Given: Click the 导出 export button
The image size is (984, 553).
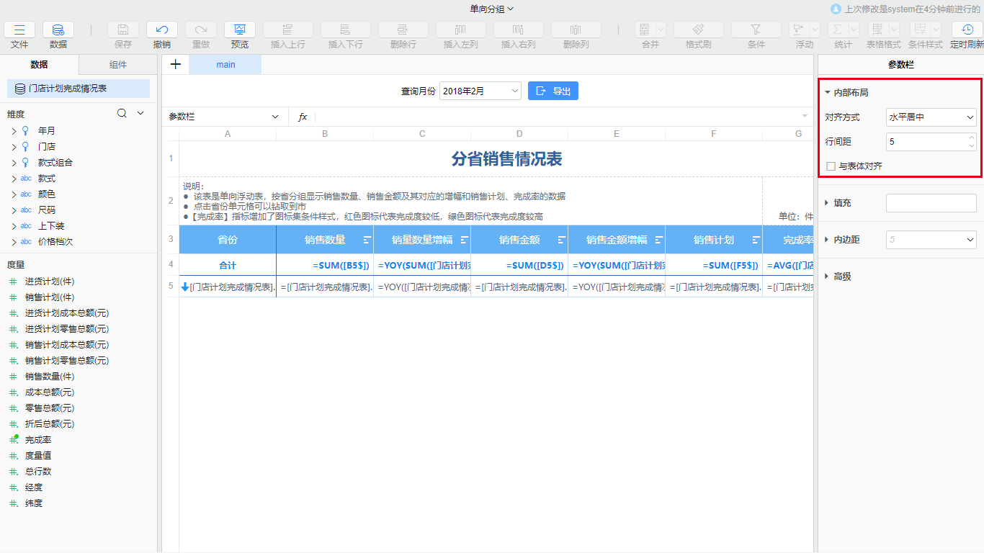Looking at the screenshot, I should click(553, 91).
